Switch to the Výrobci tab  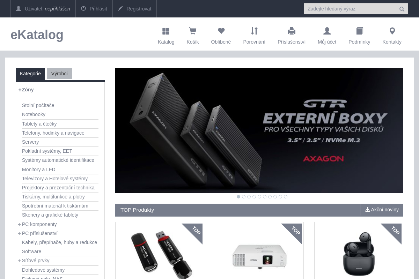[x=59, y=74]
